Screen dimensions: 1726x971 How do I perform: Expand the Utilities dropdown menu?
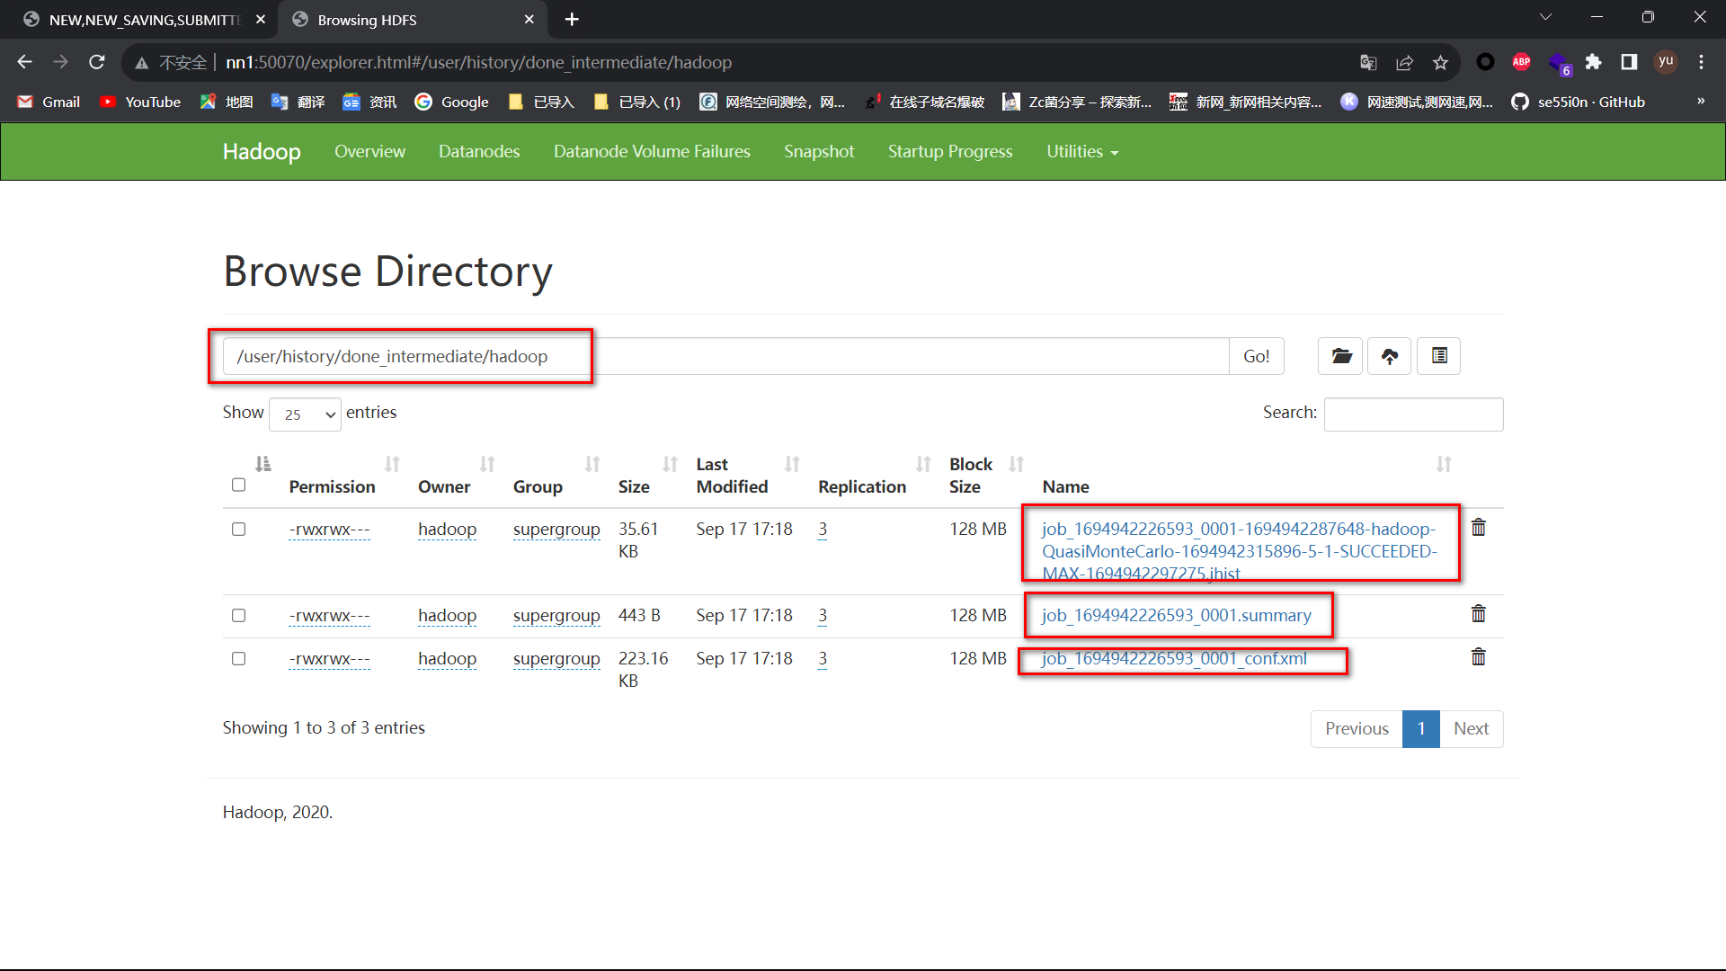pos(1082,152)
